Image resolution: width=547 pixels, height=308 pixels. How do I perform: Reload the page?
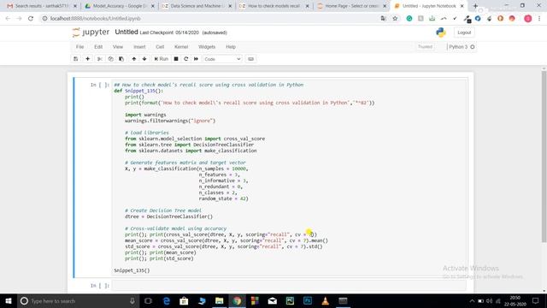point(31,19)
